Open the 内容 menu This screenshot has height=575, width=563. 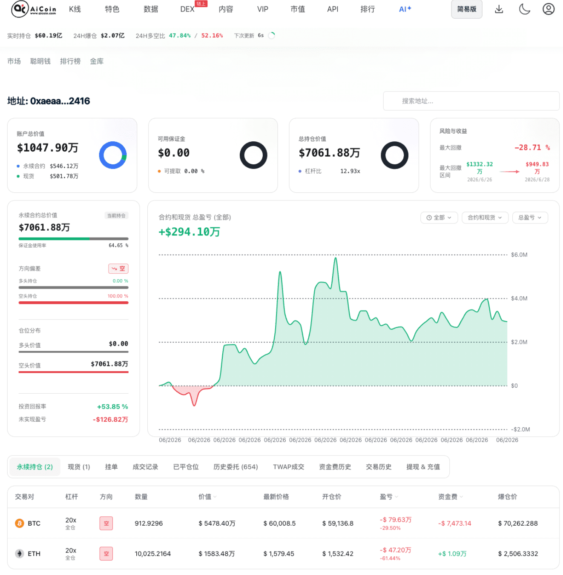pos(226,9)
